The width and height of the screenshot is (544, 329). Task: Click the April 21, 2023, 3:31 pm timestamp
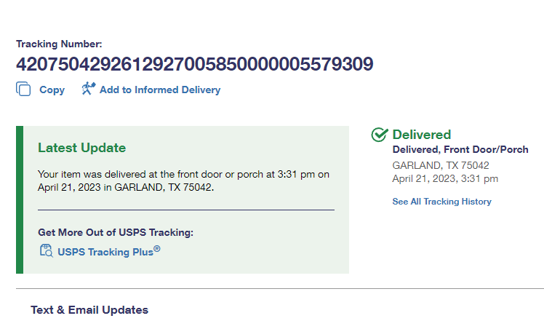[445, 178]
